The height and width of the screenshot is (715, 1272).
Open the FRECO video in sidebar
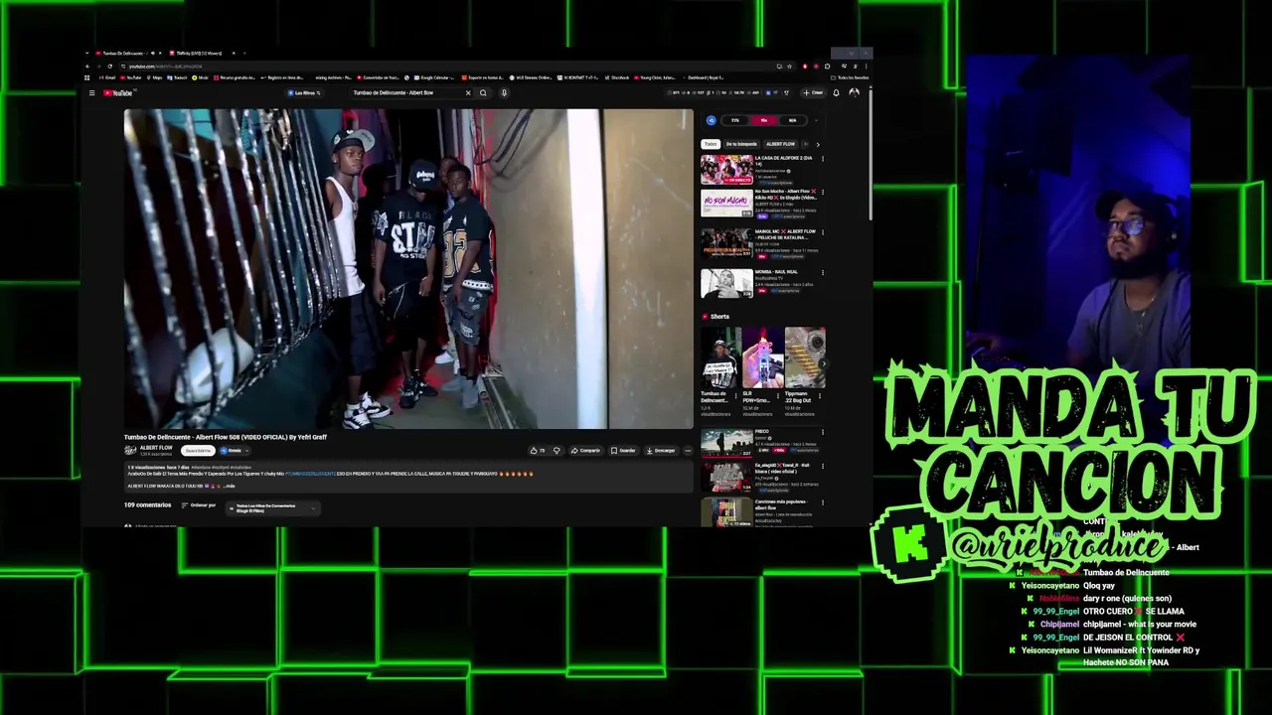726,443
